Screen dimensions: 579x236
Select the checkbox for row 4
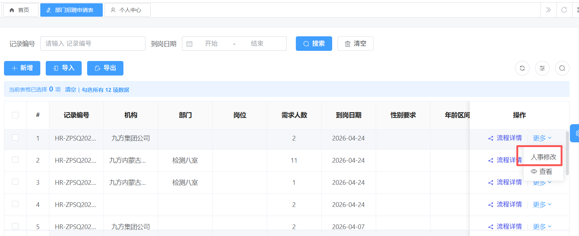[15, 204]
